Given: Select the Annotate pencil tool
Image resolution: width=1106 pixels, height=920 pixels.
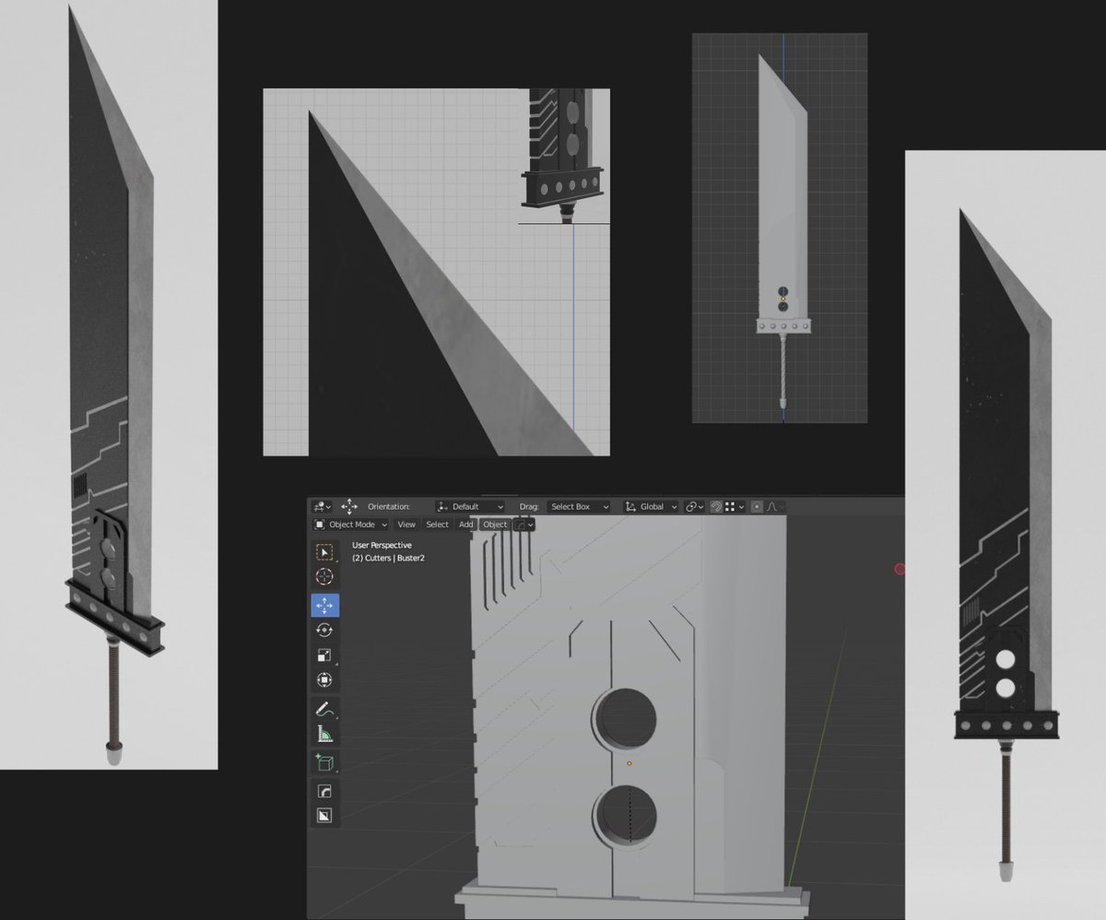Looking at the screenshot, I should [324, 709].
